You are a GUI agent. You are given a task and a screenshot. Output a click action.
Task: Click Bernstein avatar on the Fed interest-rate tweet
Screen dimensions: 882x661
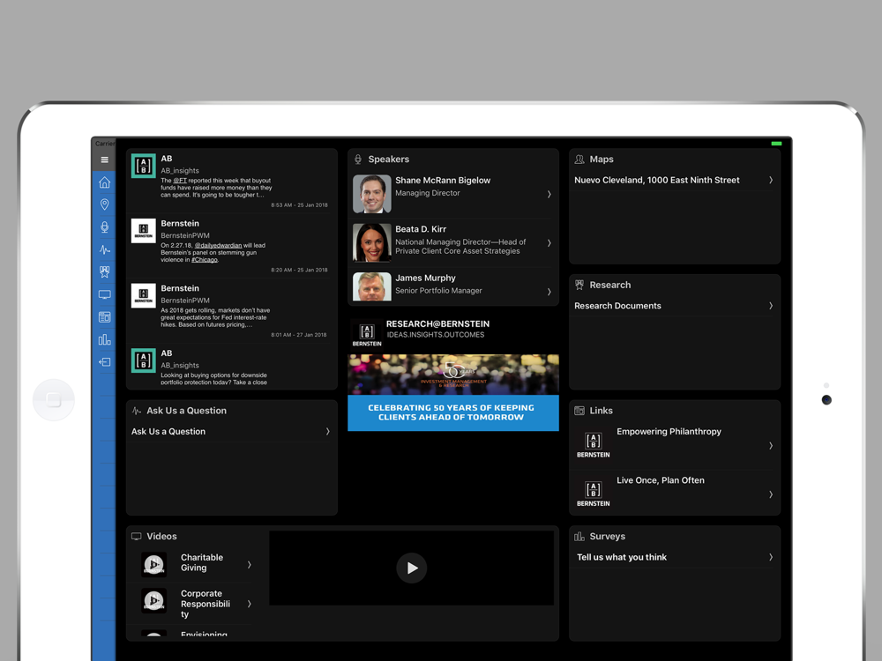(x=144, y=295)
